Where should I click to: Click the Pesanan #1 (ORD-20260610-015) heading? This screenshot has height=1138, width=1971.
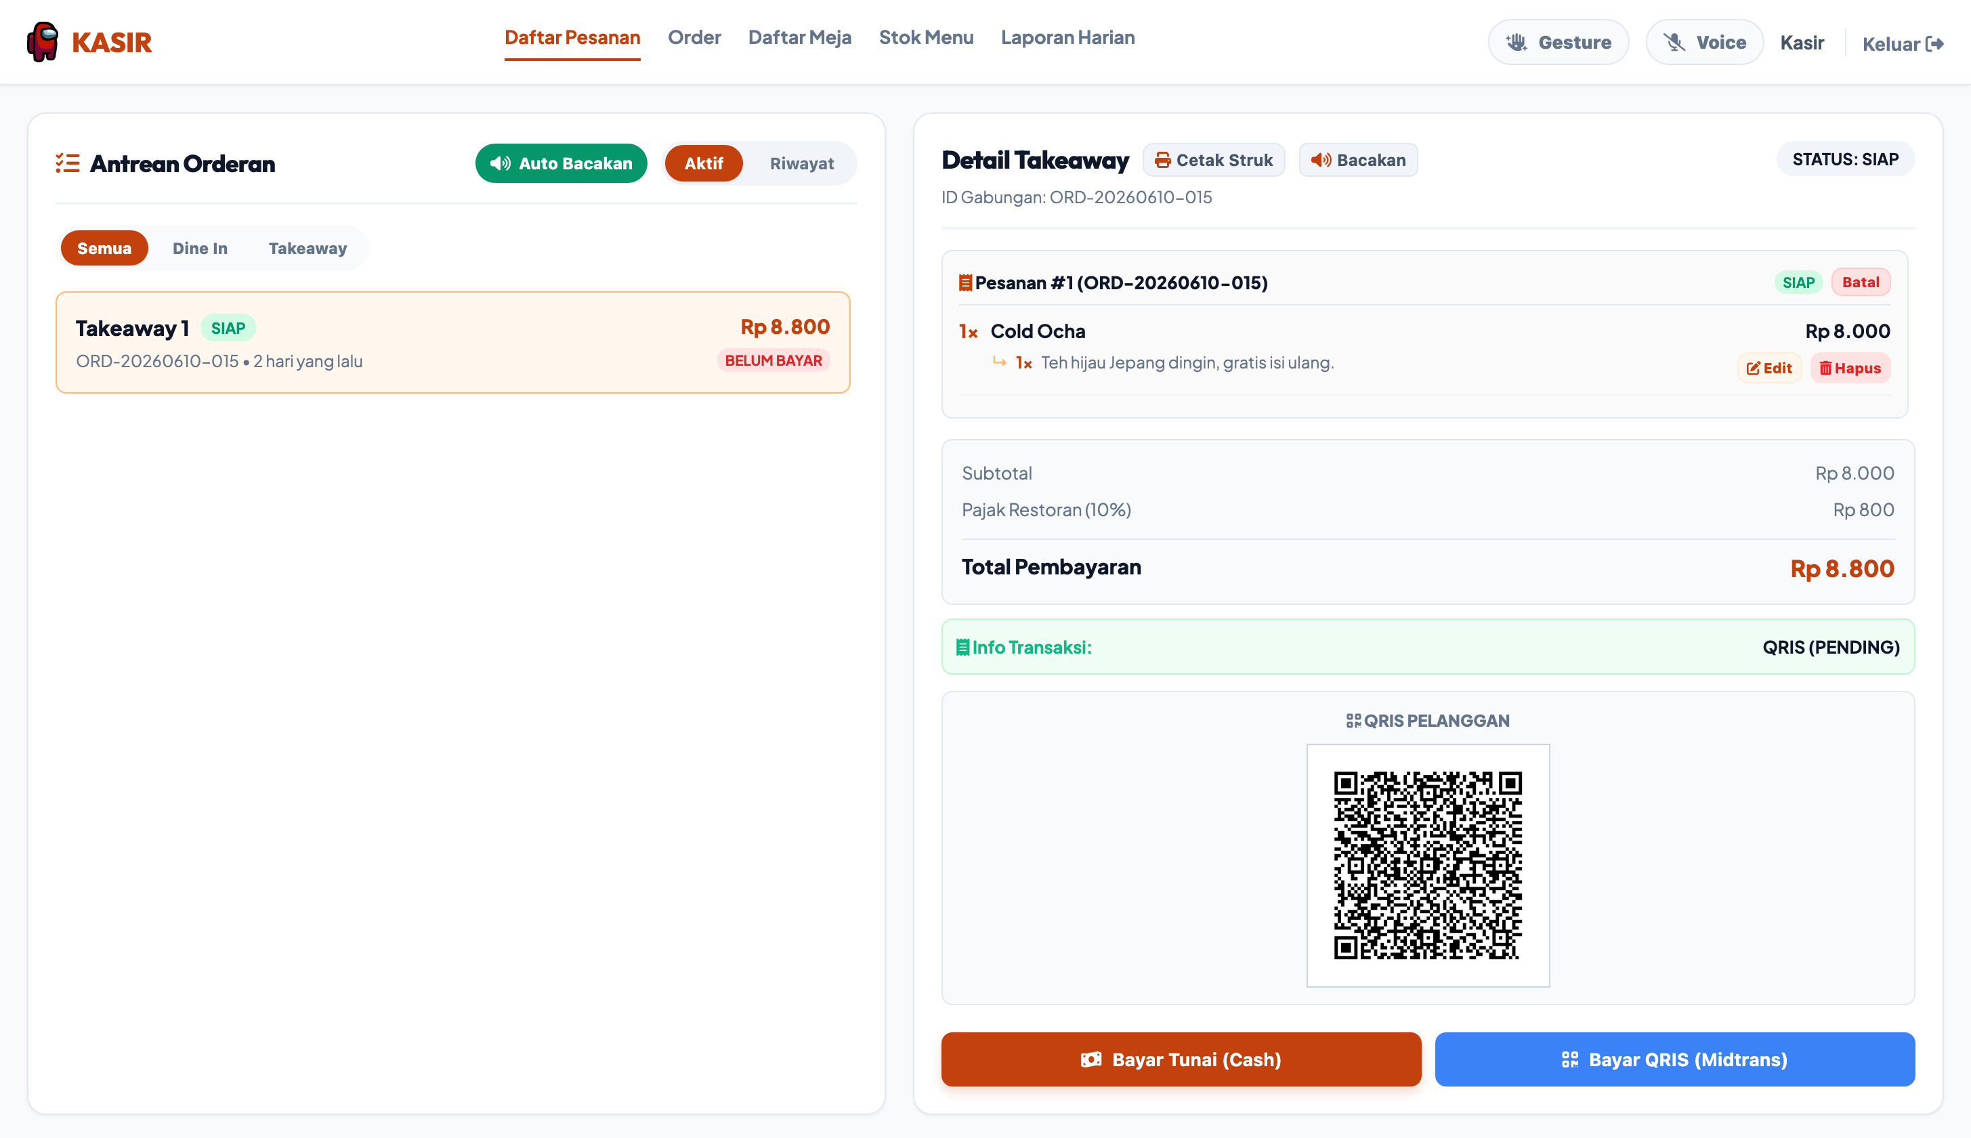pyautogui.click(x=1121, y=283)
